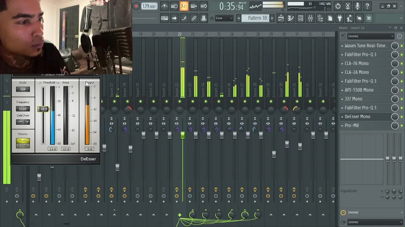Open Pro-MB slot dropdown arrow
Image resolution: width=405 pixels, height=227 pixels.
click(342, 125)
